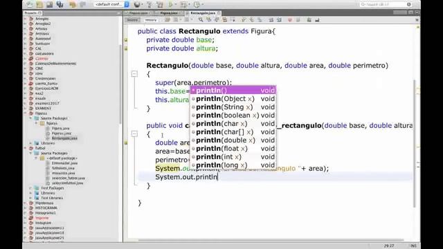Select the EXAMEN1 project in tree
Viewport: 443px width, 249px height.
click(43, 108)
